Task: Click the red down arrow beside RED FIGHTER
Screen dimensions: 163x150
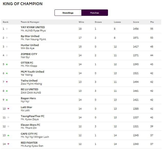Action: [8, 144]
